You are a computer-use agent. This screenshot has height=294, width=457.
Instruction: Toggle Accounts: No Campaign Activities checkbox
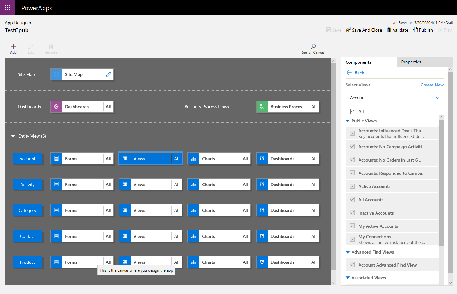tap(352, 147)
